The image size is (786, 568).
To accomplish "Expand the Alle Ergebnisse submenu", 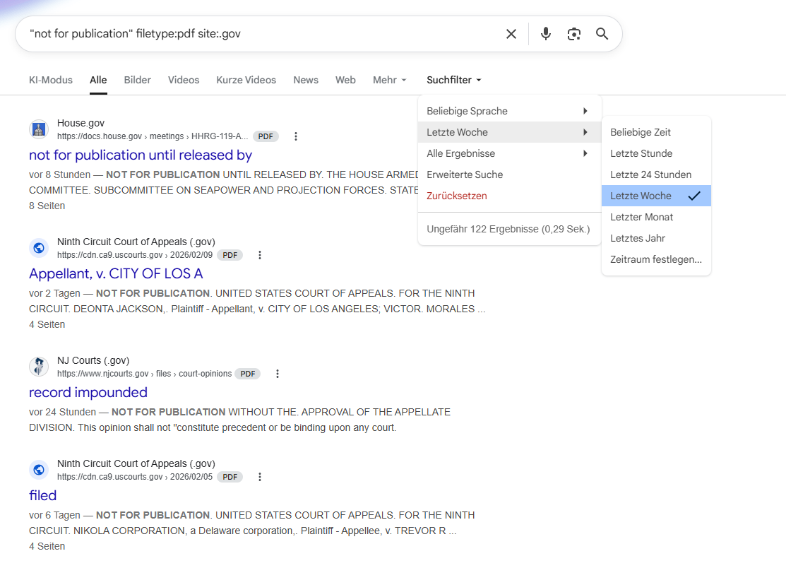I will 459,153.
